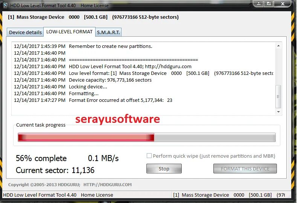Click the Stop button
Image resolution: width=298 pixels, height=203 pixels.
pyautogui.click(x=164, y=169)
